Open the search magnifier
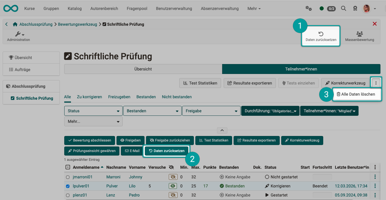This screenshot has height=200, width=386. coord(343,8)
